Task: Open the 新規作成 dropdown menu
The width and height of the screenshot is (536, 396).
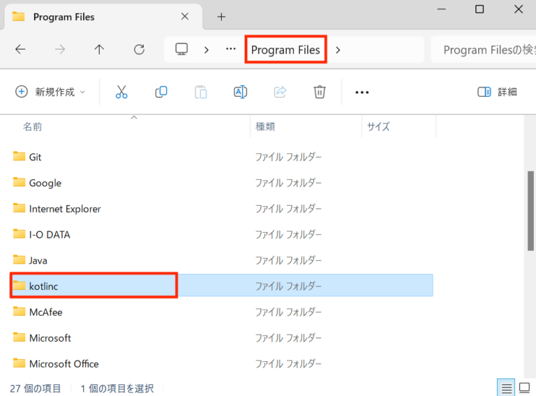Action: (51, 92)
